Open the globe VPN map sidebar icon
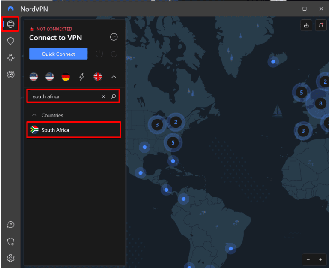 tap(11, 24)
